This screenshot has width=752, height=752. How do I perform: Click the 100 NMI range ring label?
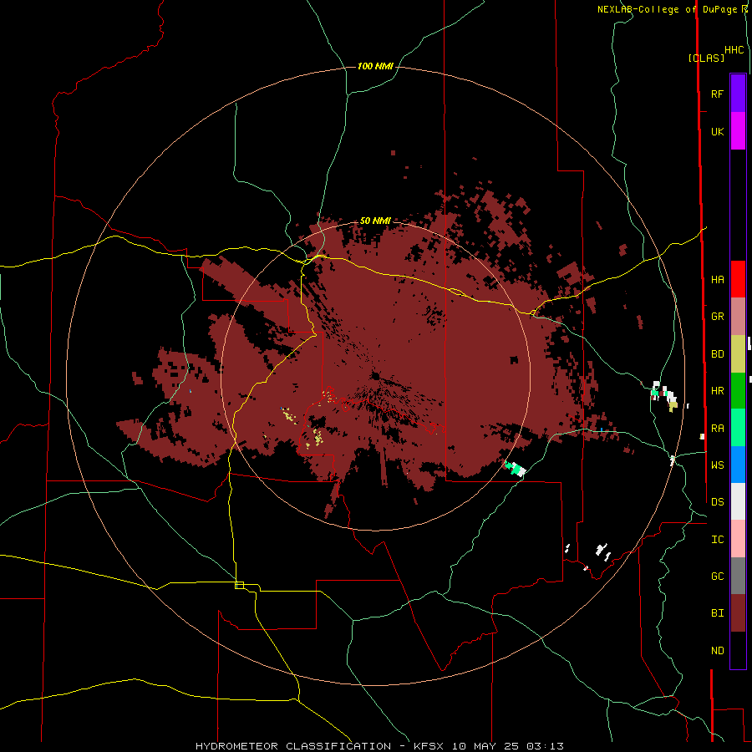(375, 66)
